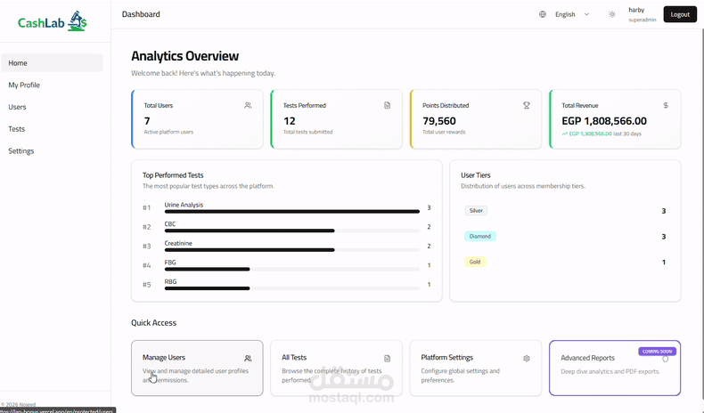Image resolution: width=704 pixels, height=413 pixels.
Task: Click the All Tests document icon
Action: (x=387, y=359)
